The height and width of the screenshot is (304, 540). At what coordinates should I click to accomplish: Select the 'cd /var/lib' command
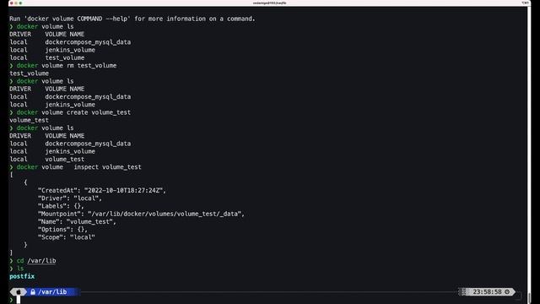tap(36, 261)
